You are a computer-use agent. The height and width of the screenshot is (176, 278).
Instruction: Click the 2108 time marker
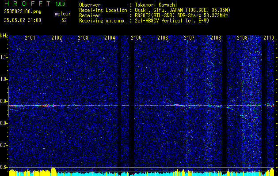[216, 37]
